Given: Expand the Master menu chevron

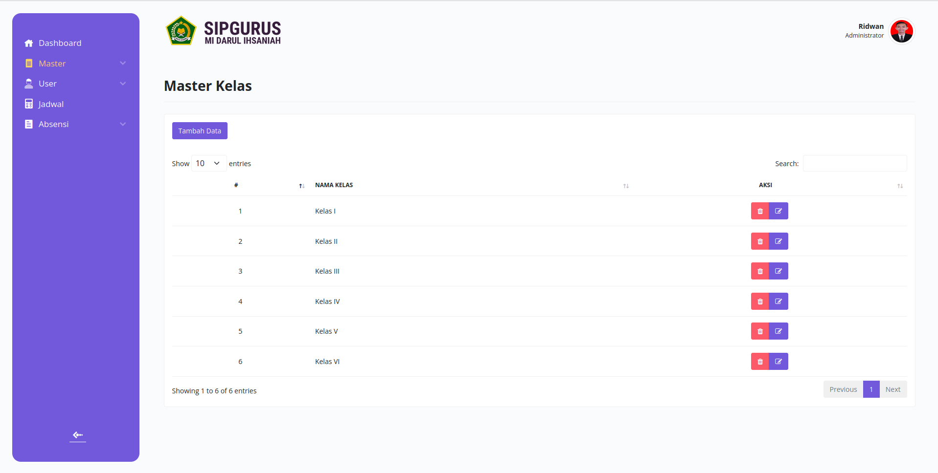Looking at the screenshot, I should click(123, 63).
